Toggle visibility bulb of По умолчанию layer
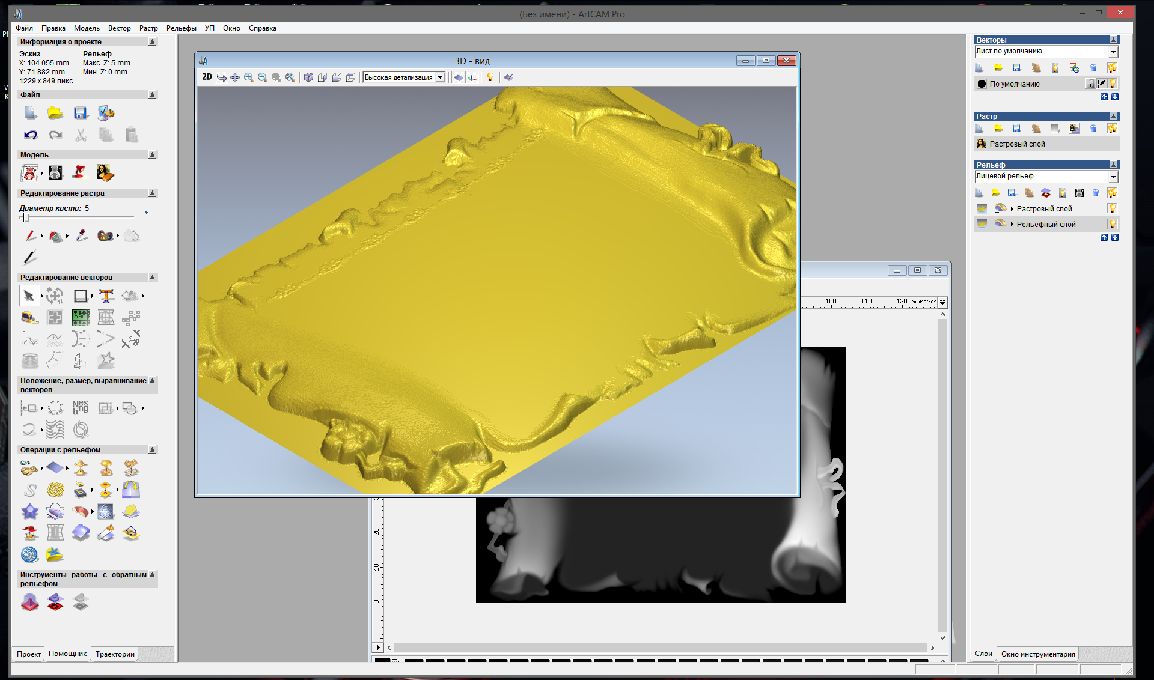Screen dimensions: 1154x680 click(1113, 83)
